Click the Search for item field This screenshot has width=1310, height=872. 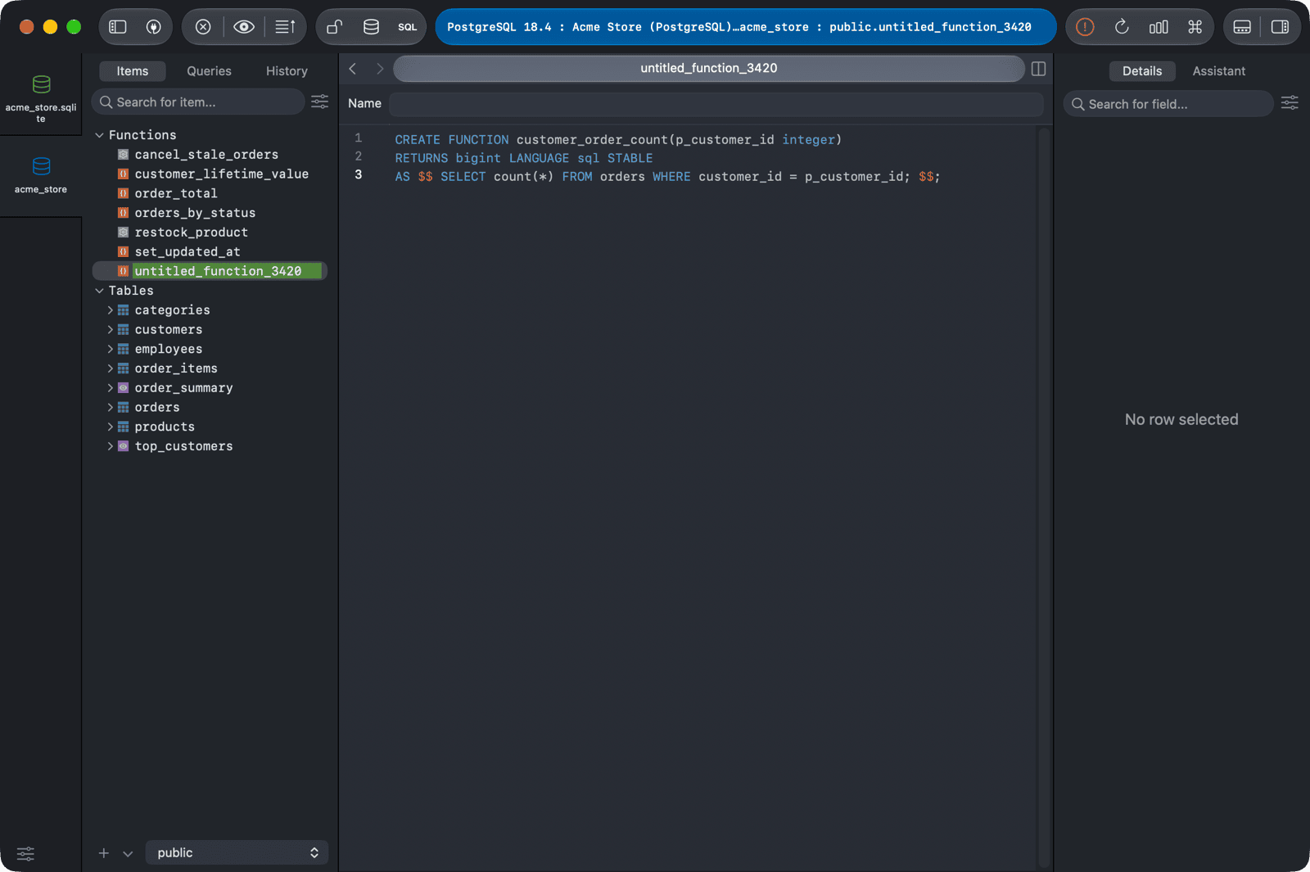point(197,102)
